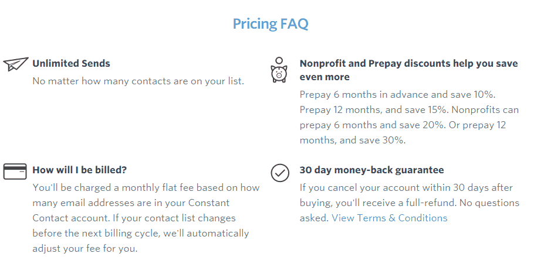Click the "months, and save 30%" line
Viewport: 544px width, 257px height.
click(x=352, y=140)
